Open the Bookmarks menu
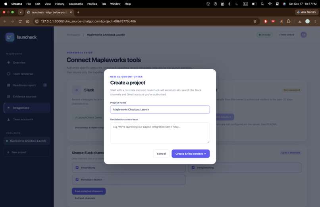Image resolution: width=320 pixels, height=207 pixels. [x=76, y=4]
